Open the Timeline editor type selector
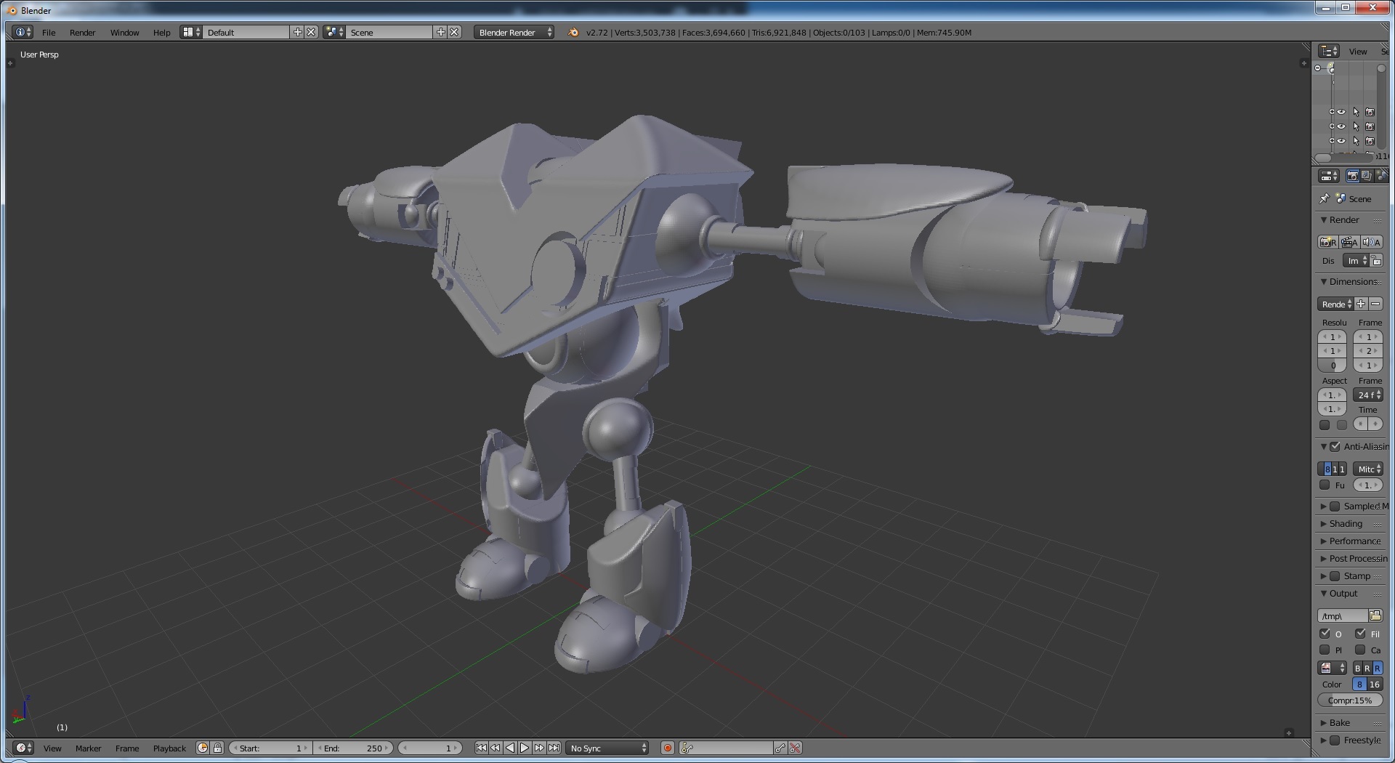The width and height of the screenshot is (1395, 763). click(23, 748)
